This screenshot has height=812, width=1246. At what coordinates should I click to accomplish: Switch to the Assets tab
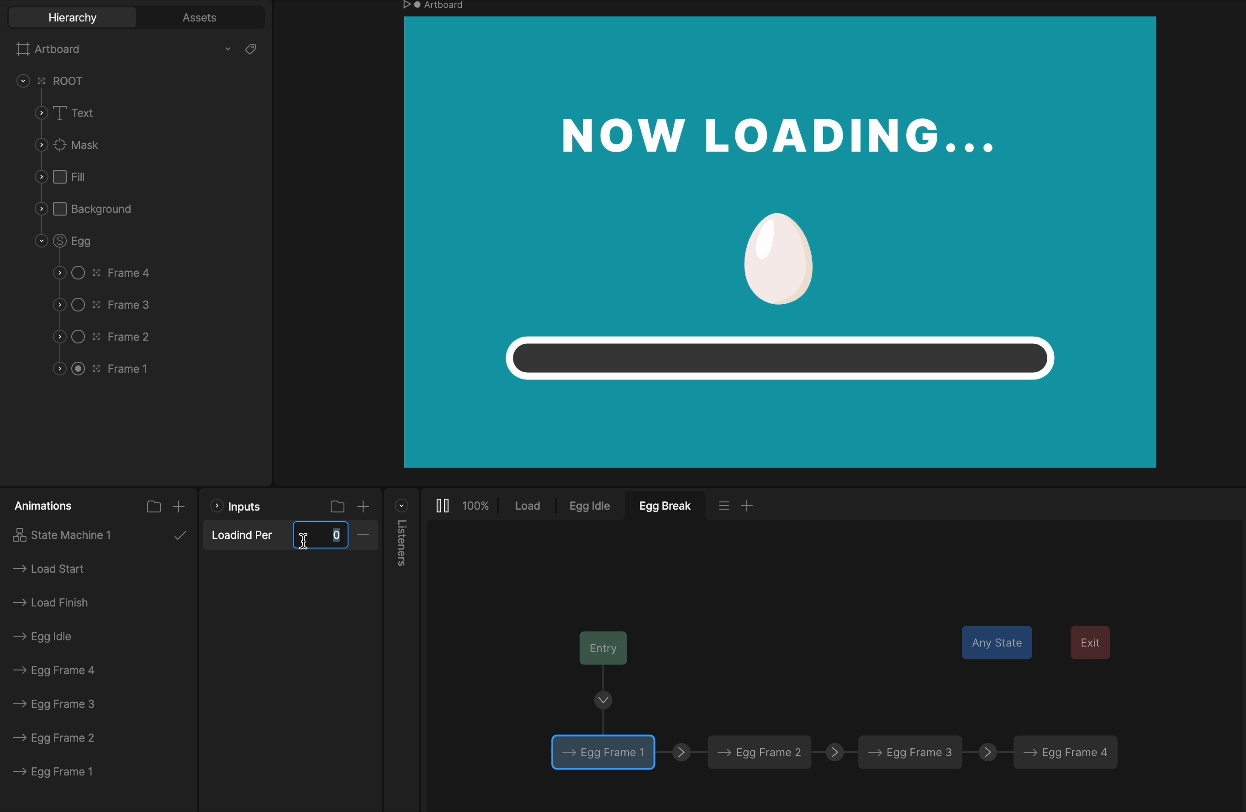(x=199, y=18)
